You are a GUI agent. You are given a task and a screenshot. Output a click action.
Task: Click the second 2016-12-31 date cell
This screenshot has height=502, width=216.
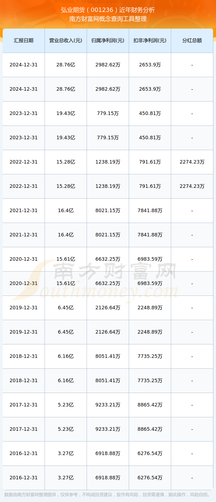pos(23,478)
